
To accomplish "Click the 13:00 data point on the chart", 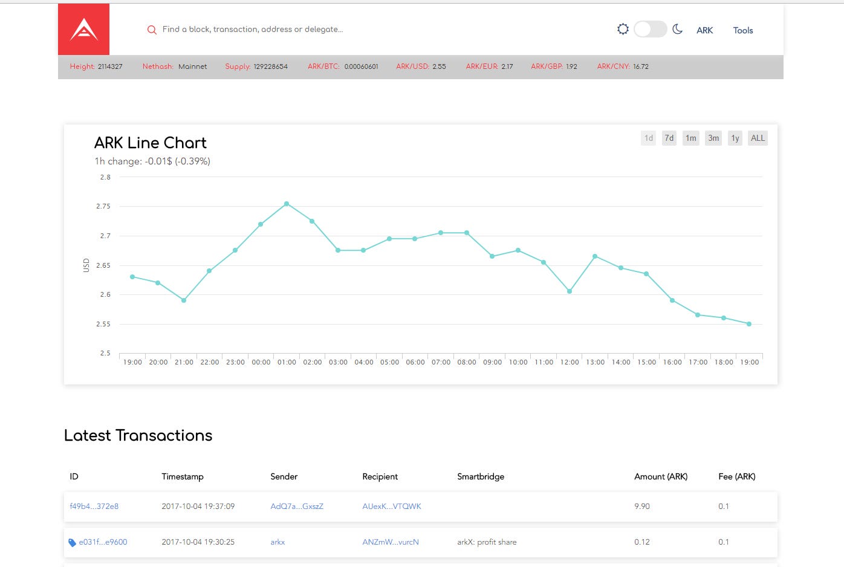I will click(595, 256).
